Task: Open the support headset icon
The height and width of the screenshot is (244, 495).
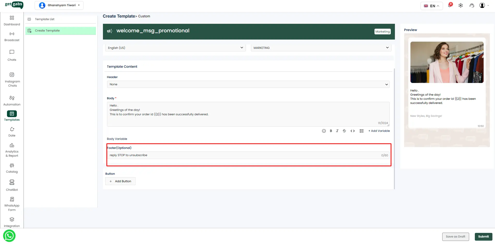Action: pos(472,5)
